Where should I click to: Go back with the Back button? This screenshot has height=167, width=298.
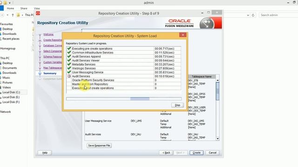coord(166,153)
